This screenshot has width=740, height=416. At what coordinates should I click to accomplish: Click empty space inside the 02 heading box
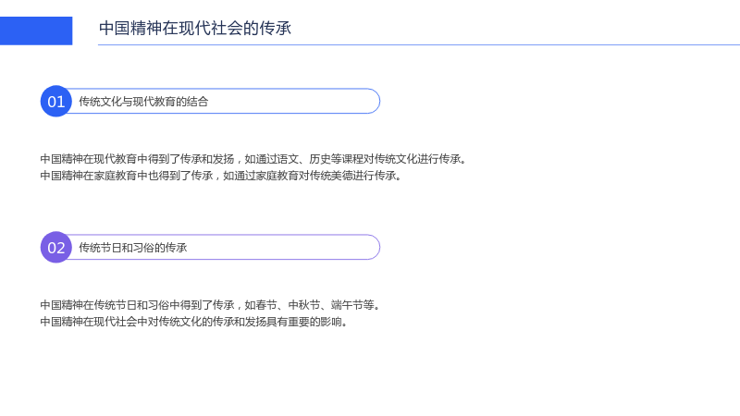coord(283,247)
